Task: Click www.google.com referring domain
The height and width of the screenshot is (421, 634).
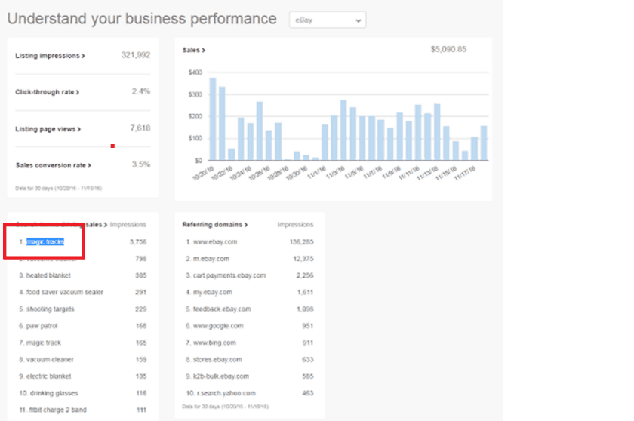Action: point(218,326)
